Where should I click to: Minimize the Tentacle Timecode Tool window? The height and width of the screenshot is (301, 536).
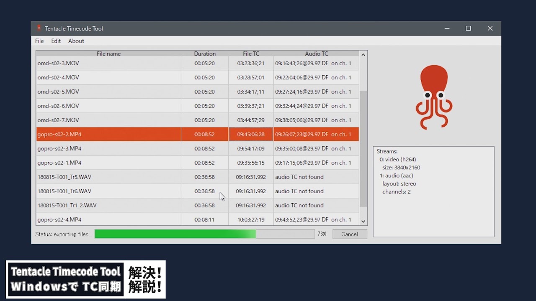coord(447,28)
